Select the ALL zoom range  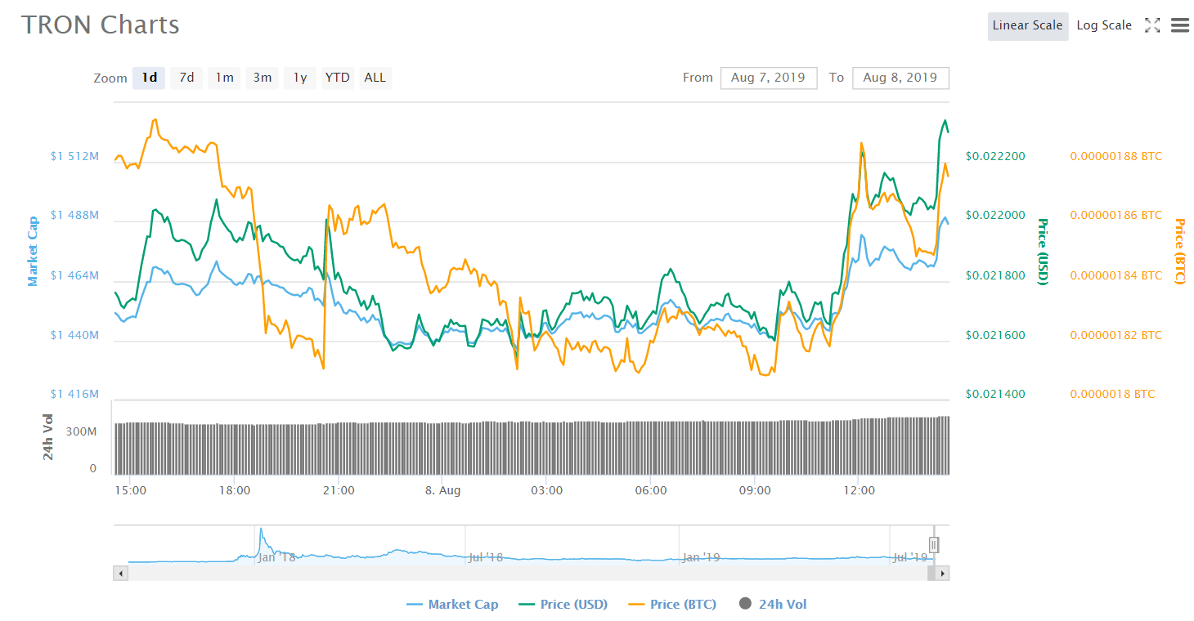(x=375, y=78)
